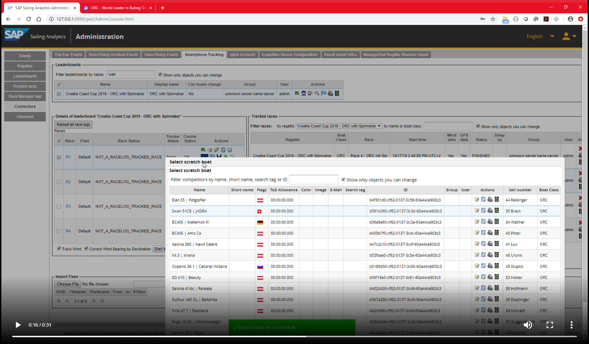Open competitor registrations person icon in leaderboard Actions

click(304, 93)
